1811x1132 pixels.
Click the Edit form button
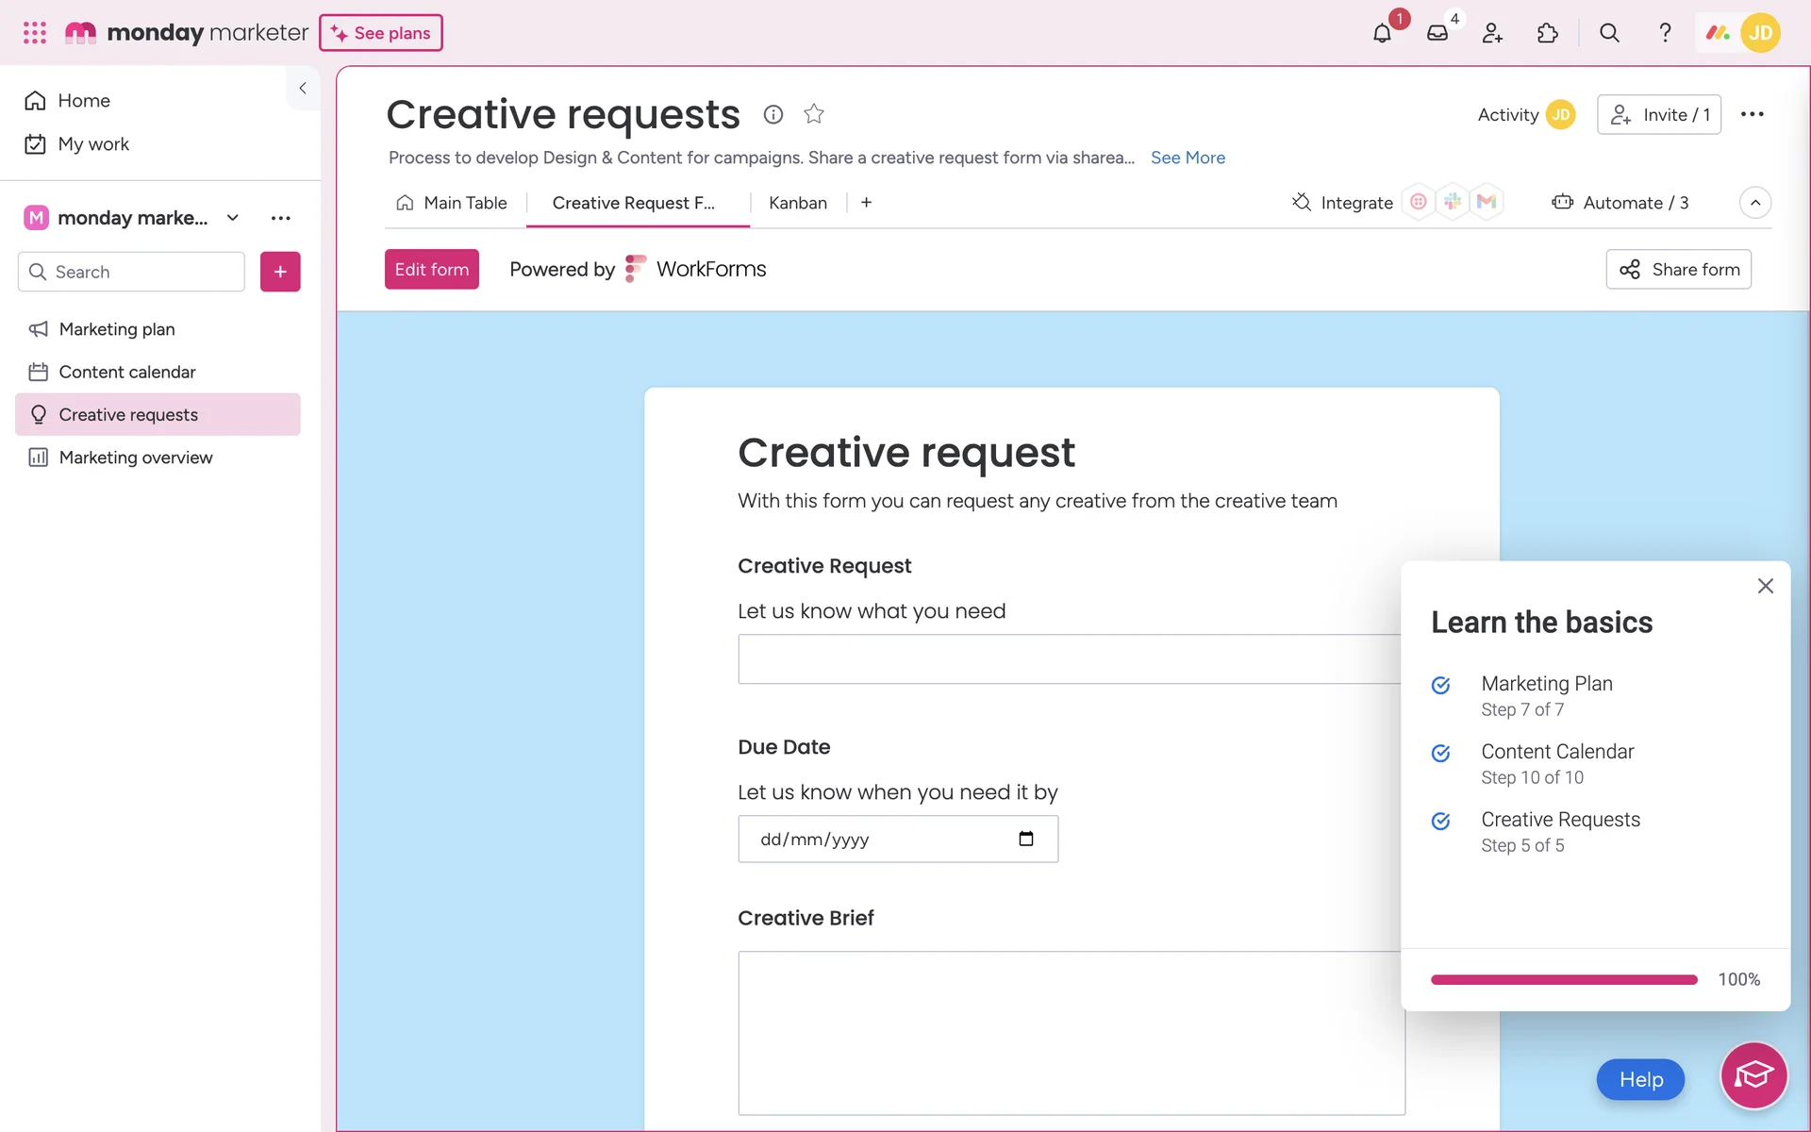[x=431, y=270]
